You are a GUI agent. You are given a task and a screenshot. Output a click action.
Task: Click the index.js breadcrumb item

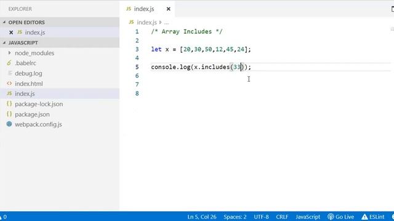click(147, 22)
